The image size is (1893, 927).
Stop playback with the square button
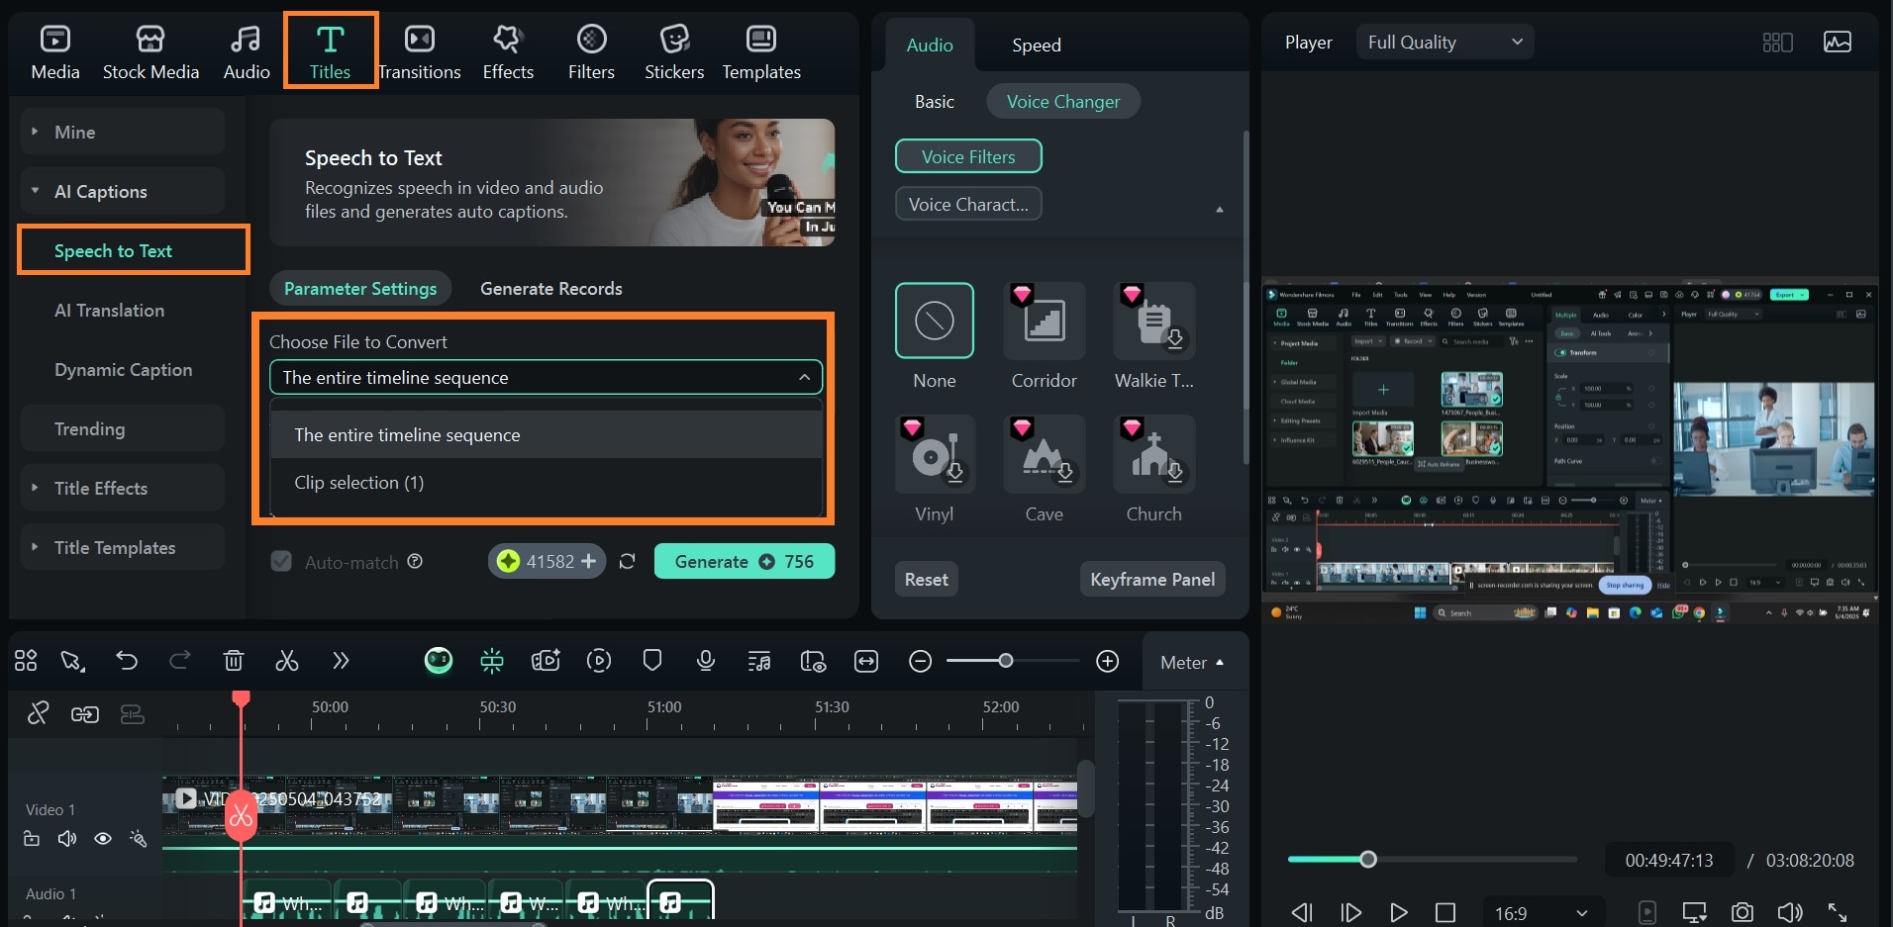click(1445, 912)
